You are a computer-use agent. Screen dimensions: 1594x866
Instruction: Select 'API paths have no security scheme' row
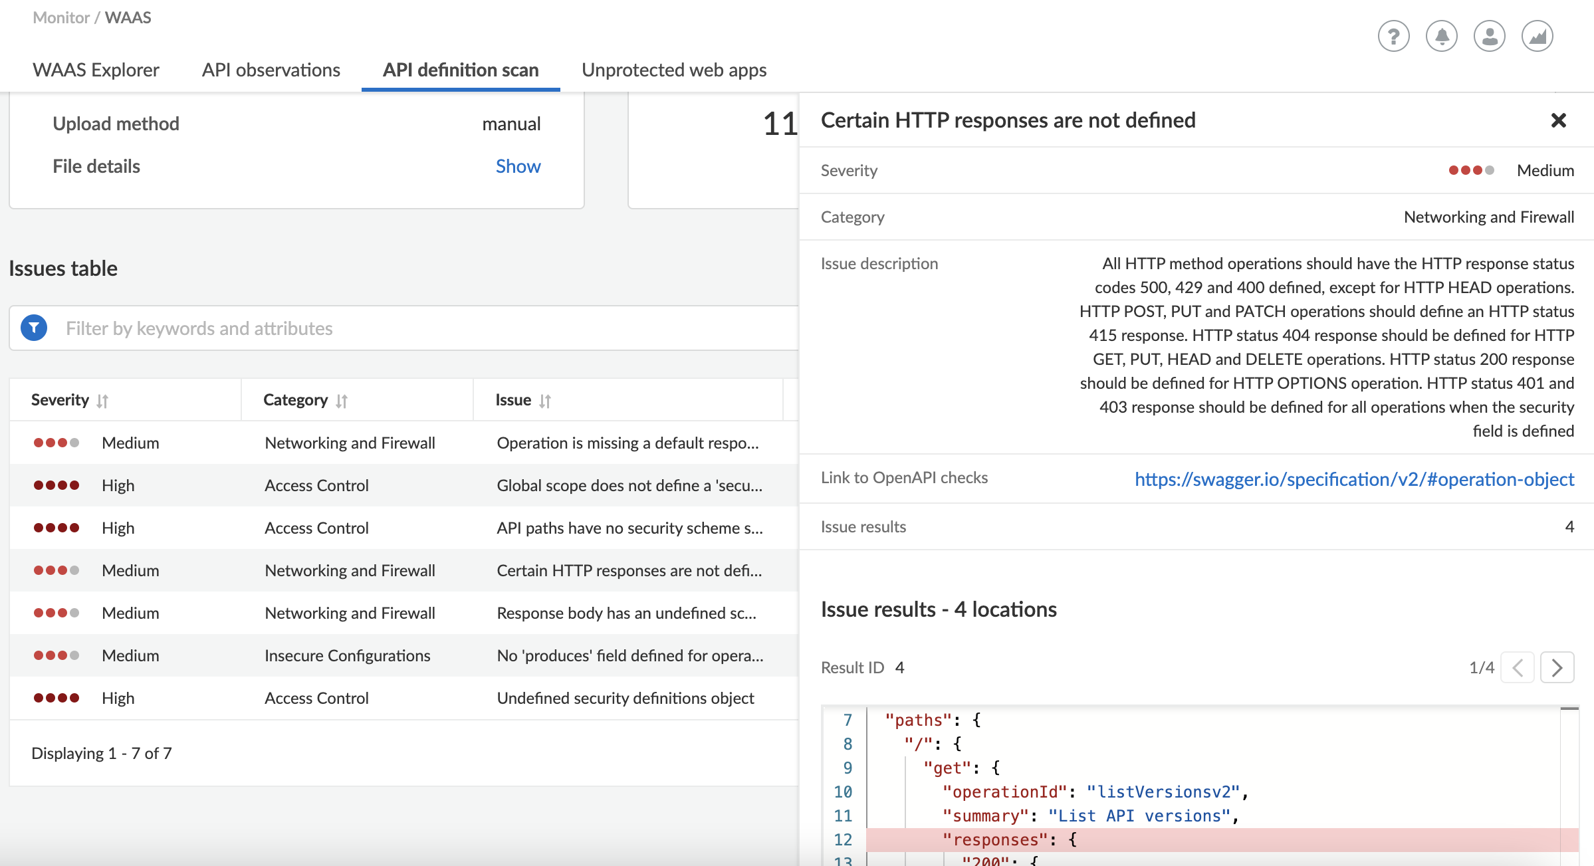[403, 528]
